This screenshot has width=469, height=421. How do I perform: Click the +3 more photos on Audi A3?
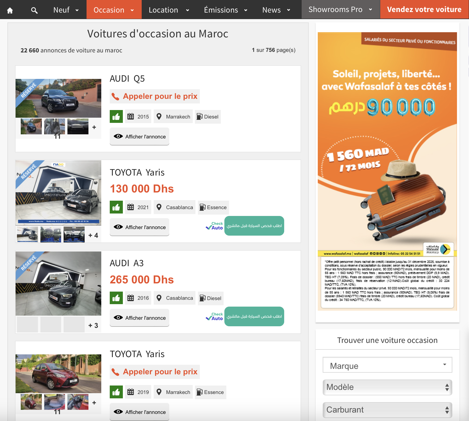pos(93,325)
